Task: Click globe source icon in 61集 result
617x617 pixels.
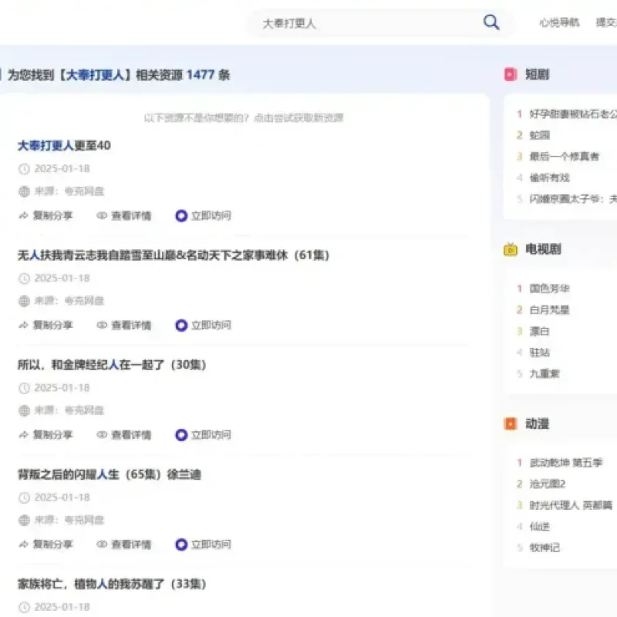Action: (24, 301)
